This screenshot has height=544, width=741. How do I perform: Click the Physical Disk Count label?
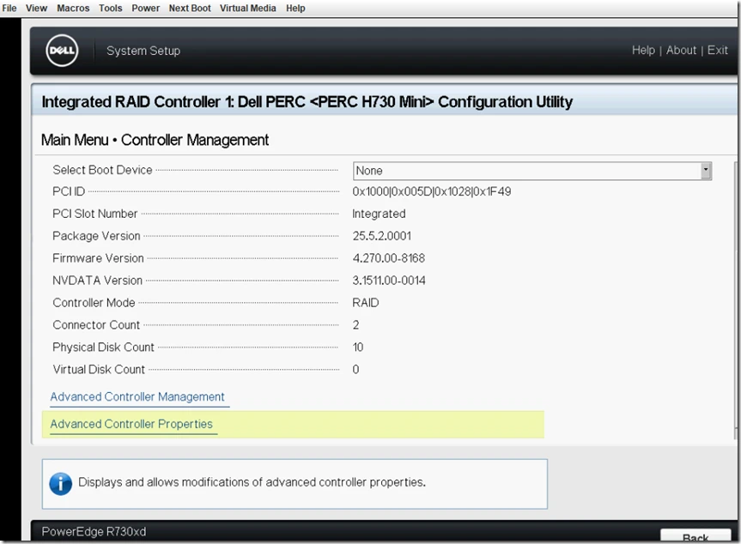tap(103, 348)
